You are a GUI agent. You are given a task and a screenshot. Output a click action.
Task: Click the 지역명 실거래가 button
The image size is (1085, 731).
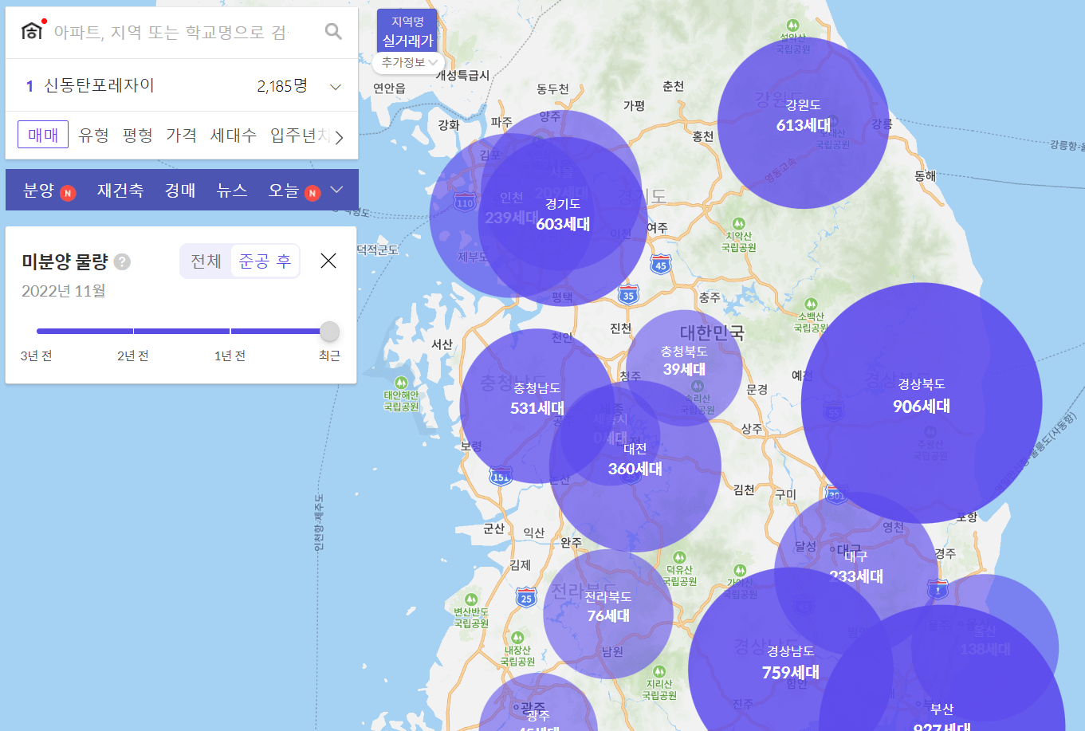[x=407, y=31]
